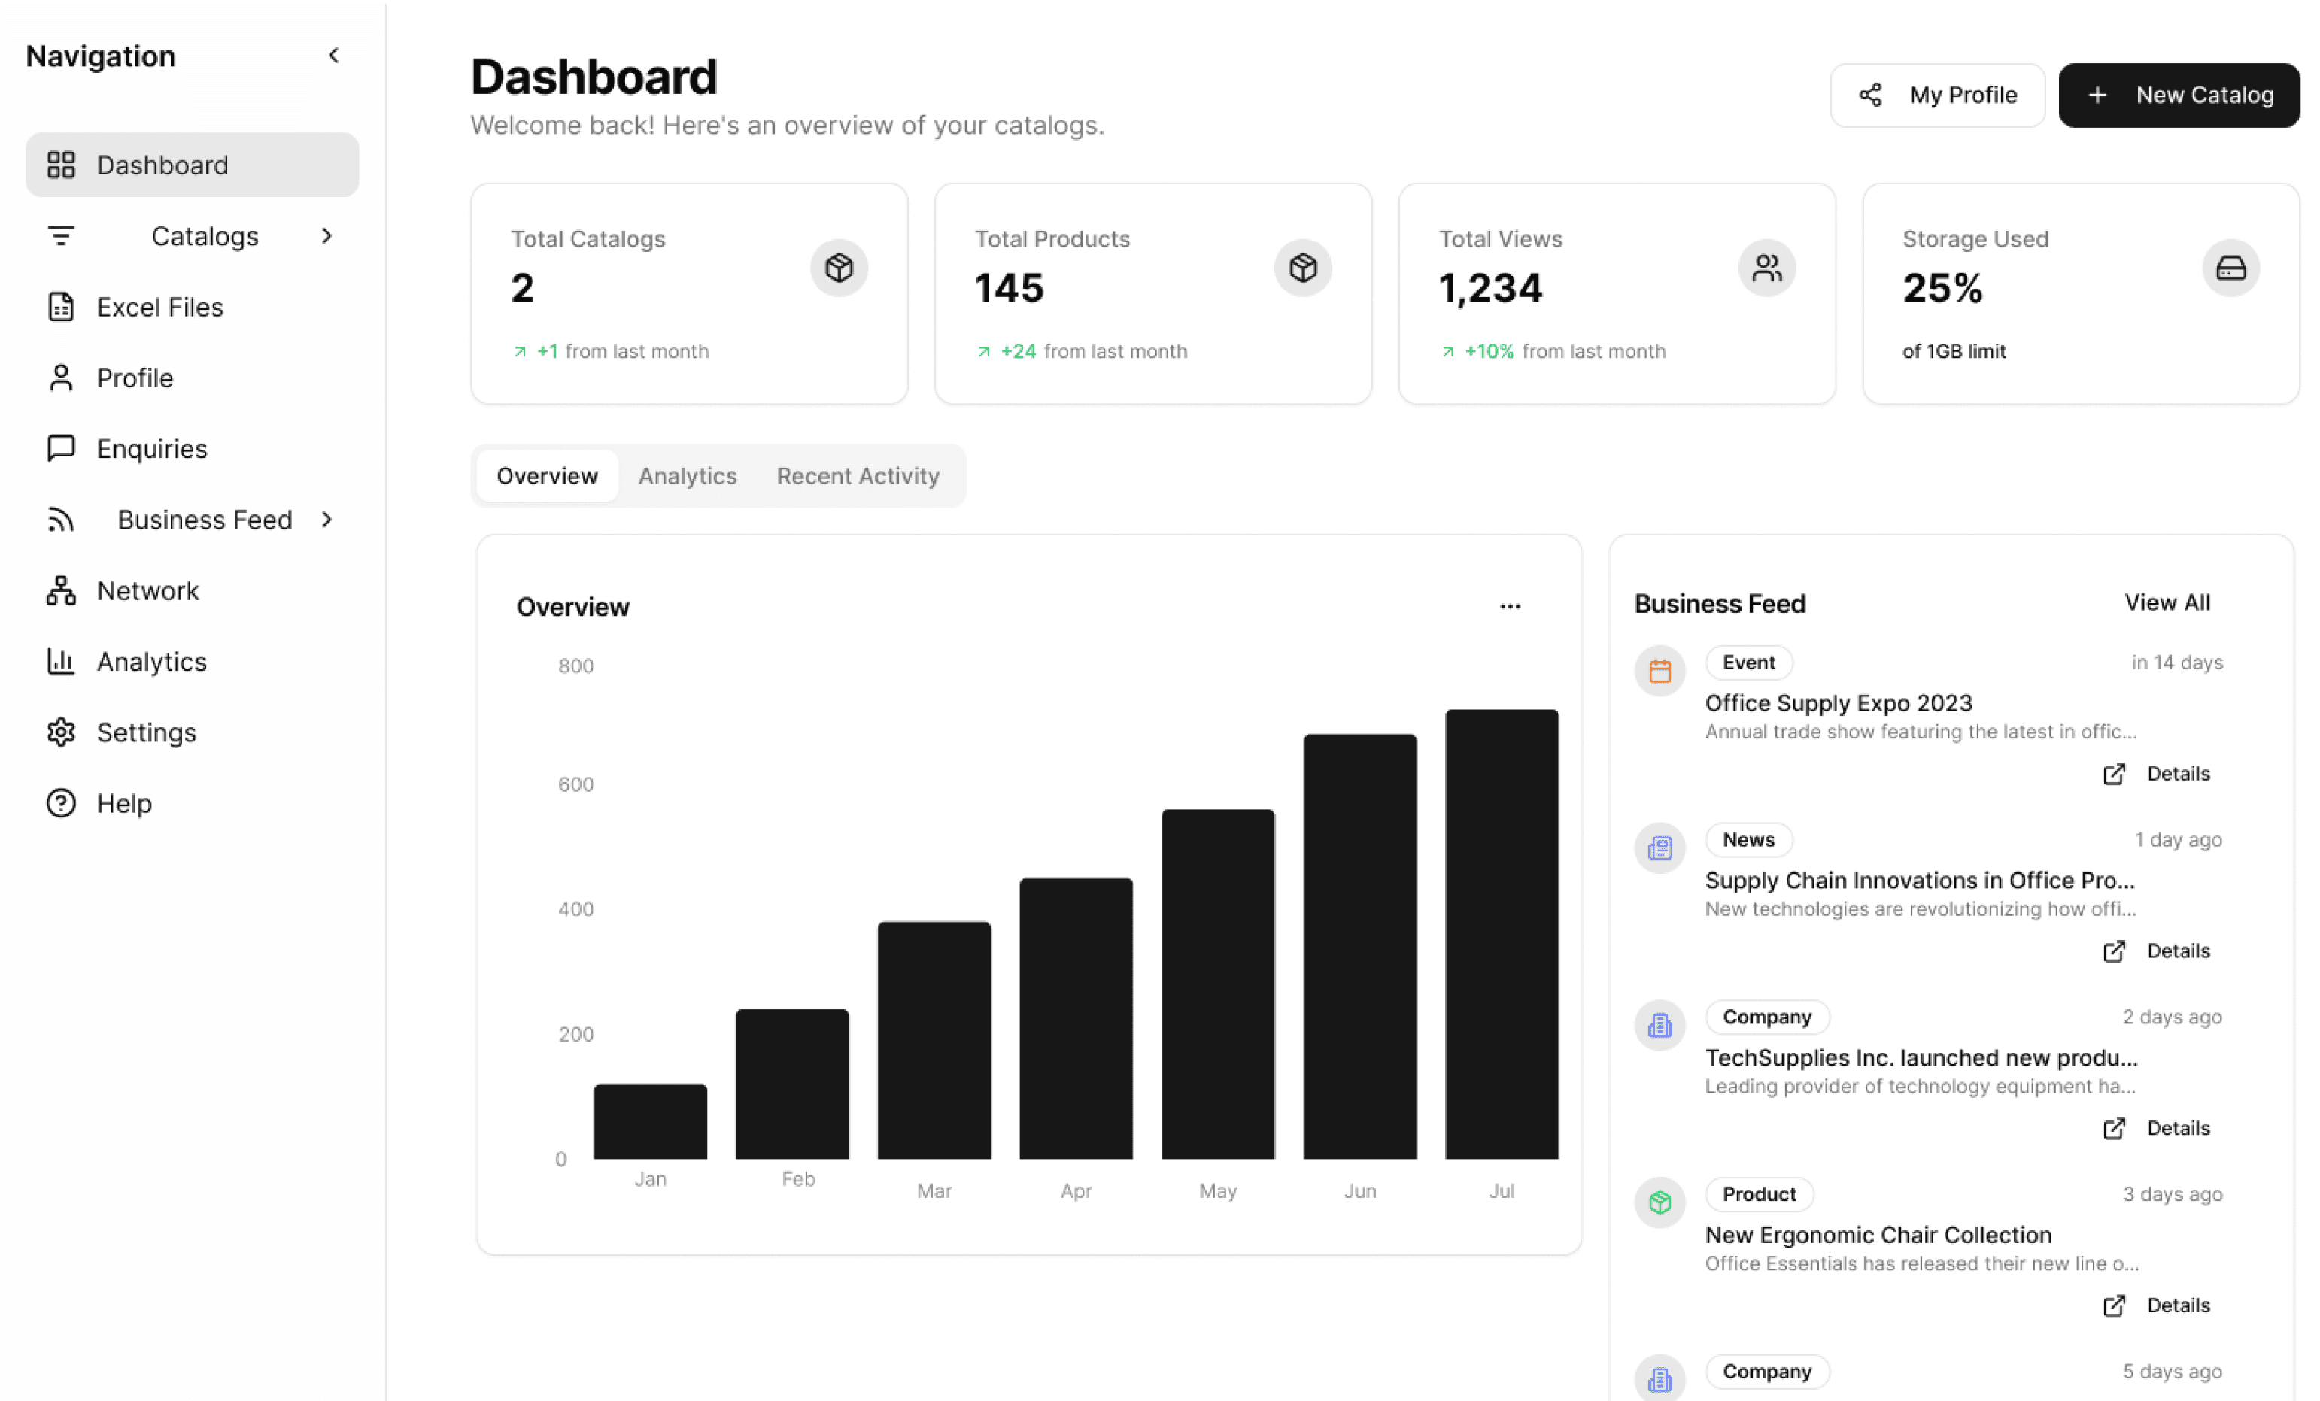Viewport: 2320px width, 1401px height.
Task: Open Settings from the sidebar
Action: (192, 732)
